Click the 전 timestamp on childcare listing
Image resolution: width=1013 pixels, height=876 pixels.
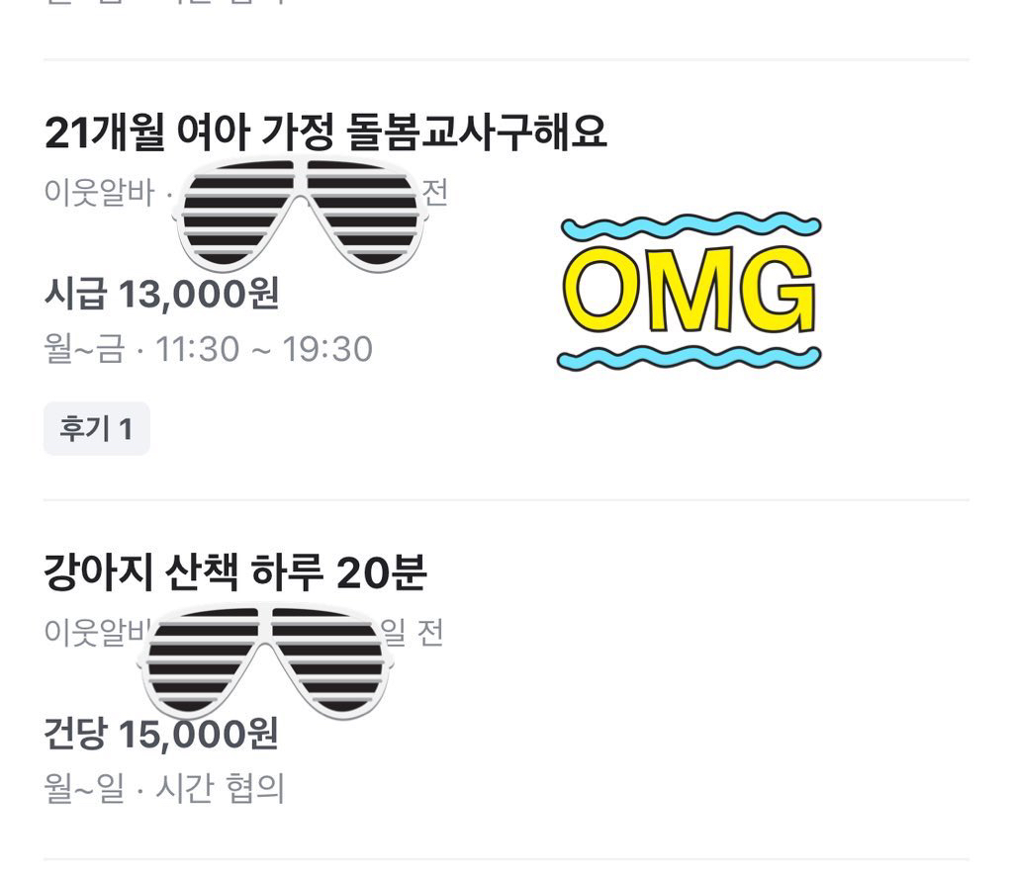pyautogui.click(x=435, y=191)
